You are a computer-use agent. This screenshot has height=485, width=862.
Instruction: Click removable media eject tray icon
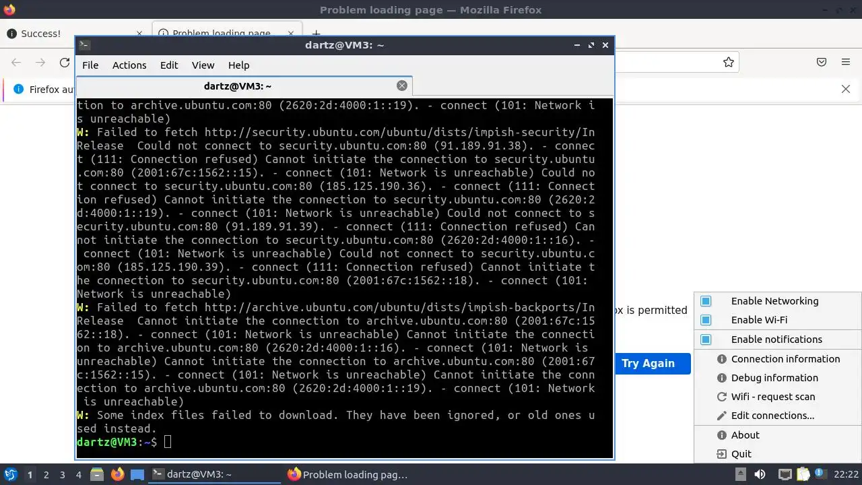click(742, 474)
